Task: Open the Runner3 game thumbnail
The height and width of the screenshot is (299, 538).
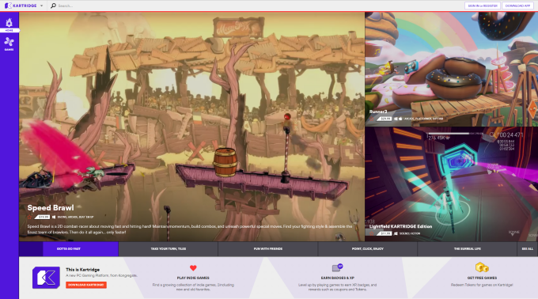Action: tap(451, 70)
